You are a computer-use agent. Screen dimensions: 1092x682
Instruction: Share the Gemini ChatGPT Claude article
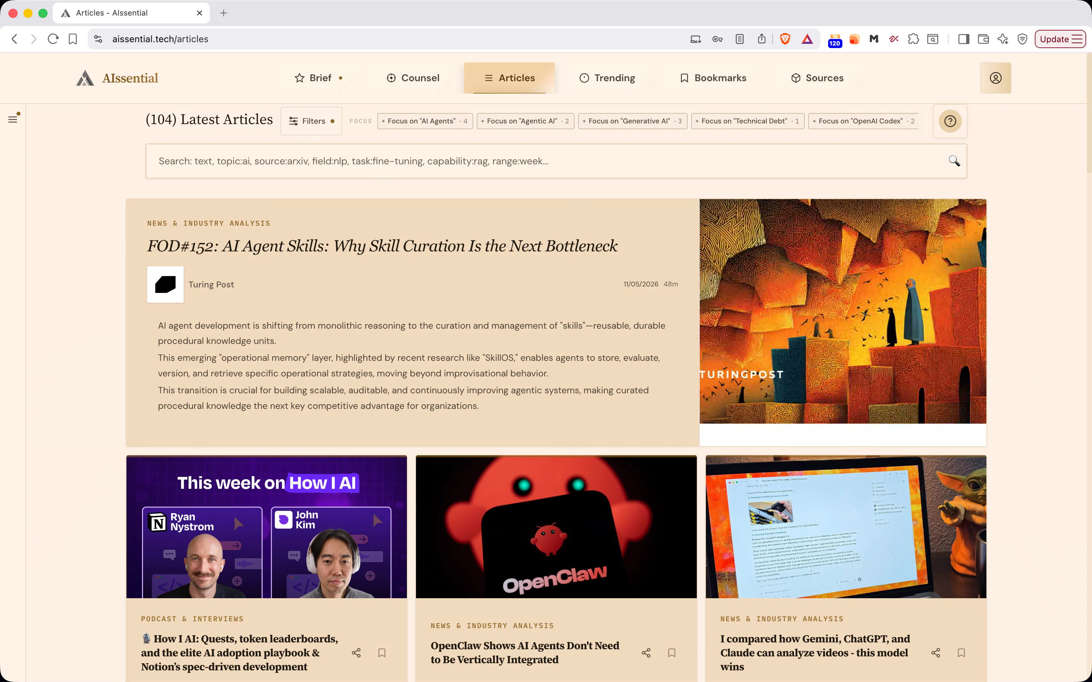click(x=935, y=653)
